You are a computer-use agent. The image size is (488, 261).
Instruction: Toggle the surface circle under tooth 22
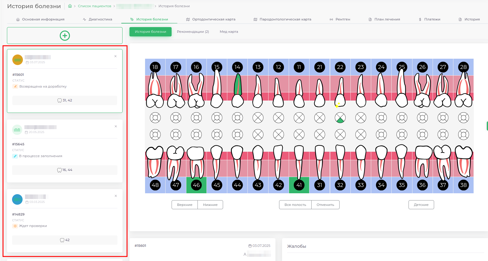click(340, 118)
